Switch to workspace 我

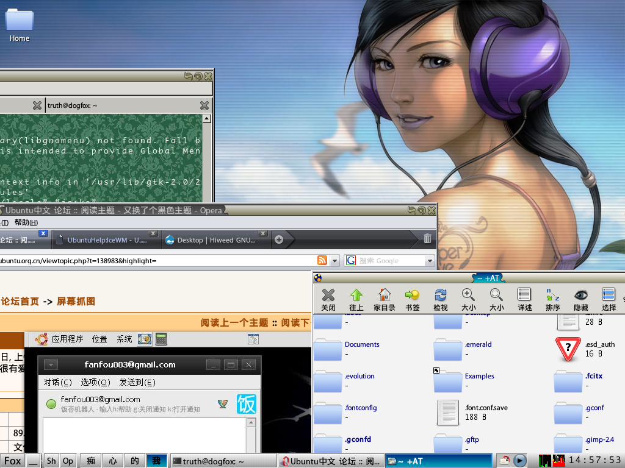[157, 461]
